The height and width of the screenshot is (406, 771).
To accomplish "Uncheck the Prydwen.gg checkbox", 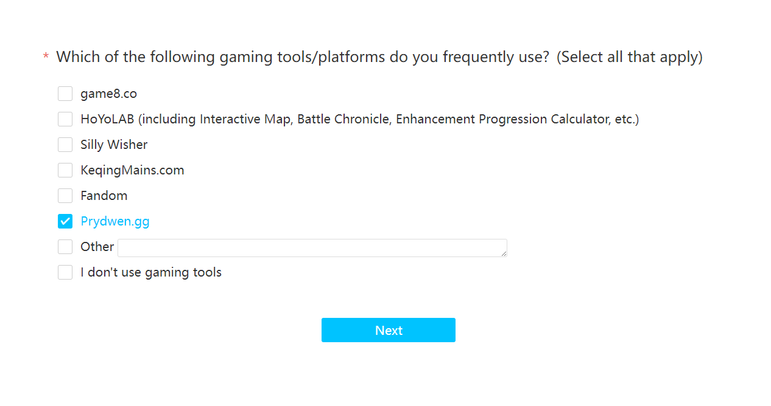I will (x=65, y=221).
